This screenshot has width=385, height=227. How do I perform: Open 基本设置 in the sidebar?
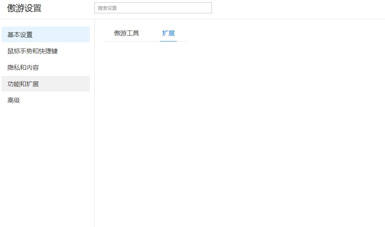pyautogui.click(x=46, y=34)
